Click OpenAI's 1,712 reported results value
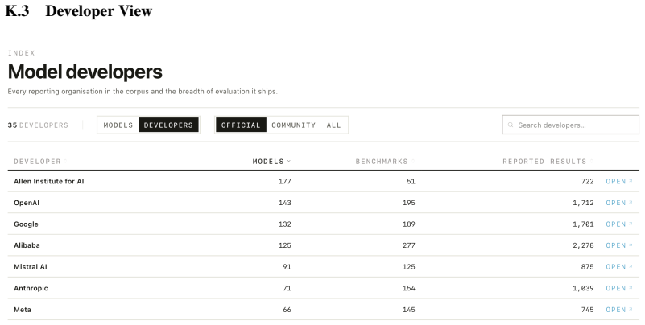 click(583, 203)
